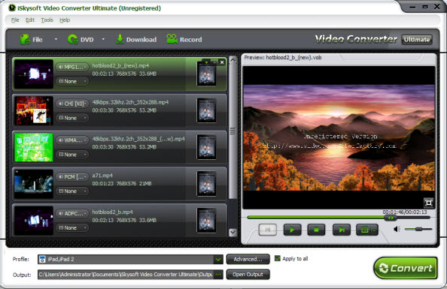Mute audio with the speaker icon
This screenshot has height=289, width=447.
[x=397, y=229]
